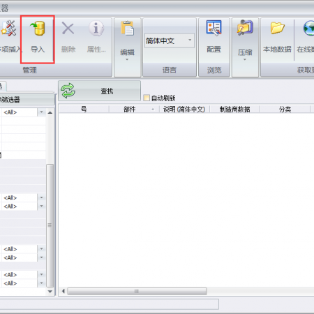Image resolution: width=314 pixels, height=314 pixels.
Task: Click the 分类 column header
Action: click(x=285, y=110)
